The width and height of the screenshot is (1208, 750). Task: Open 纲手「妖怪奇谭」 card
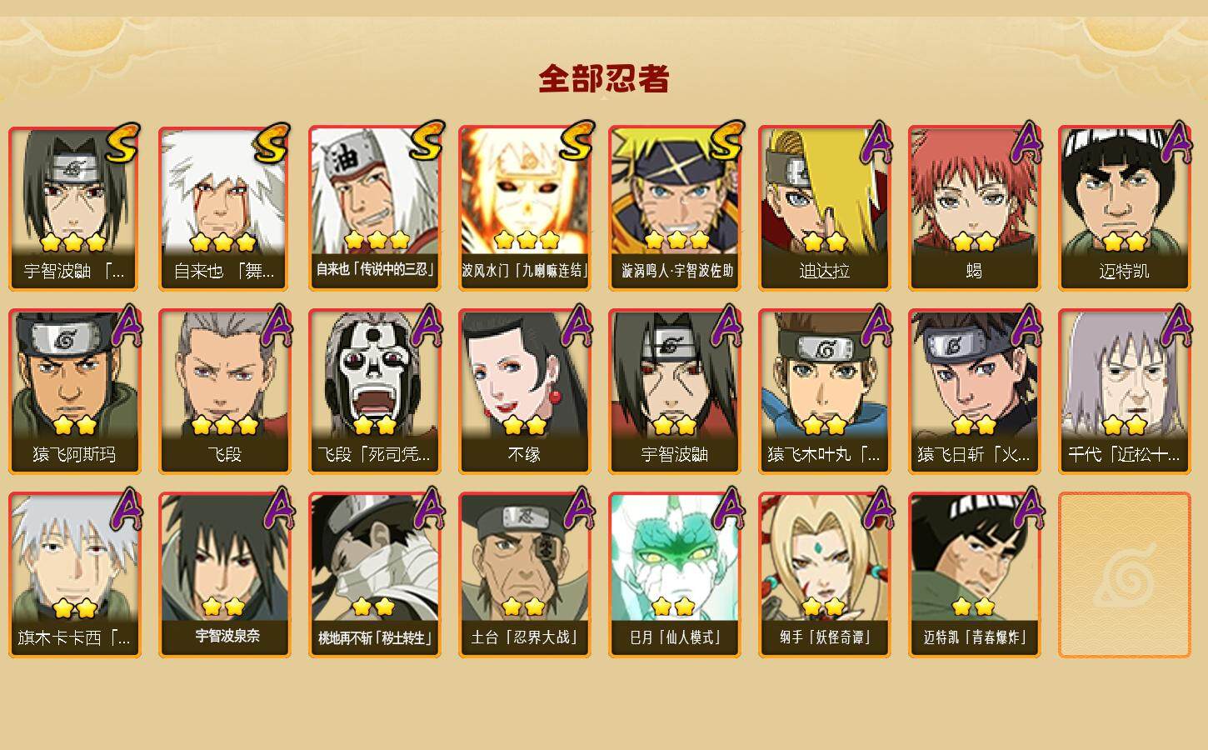(824, 575)
